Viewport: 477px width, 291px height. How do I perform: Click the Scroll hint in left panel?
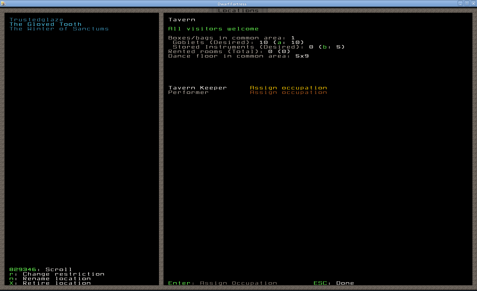coord(41,270)
